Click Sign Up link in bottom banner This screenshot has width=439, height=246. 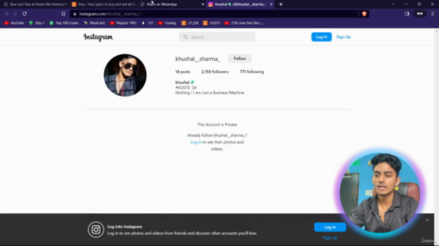(330, 238)
